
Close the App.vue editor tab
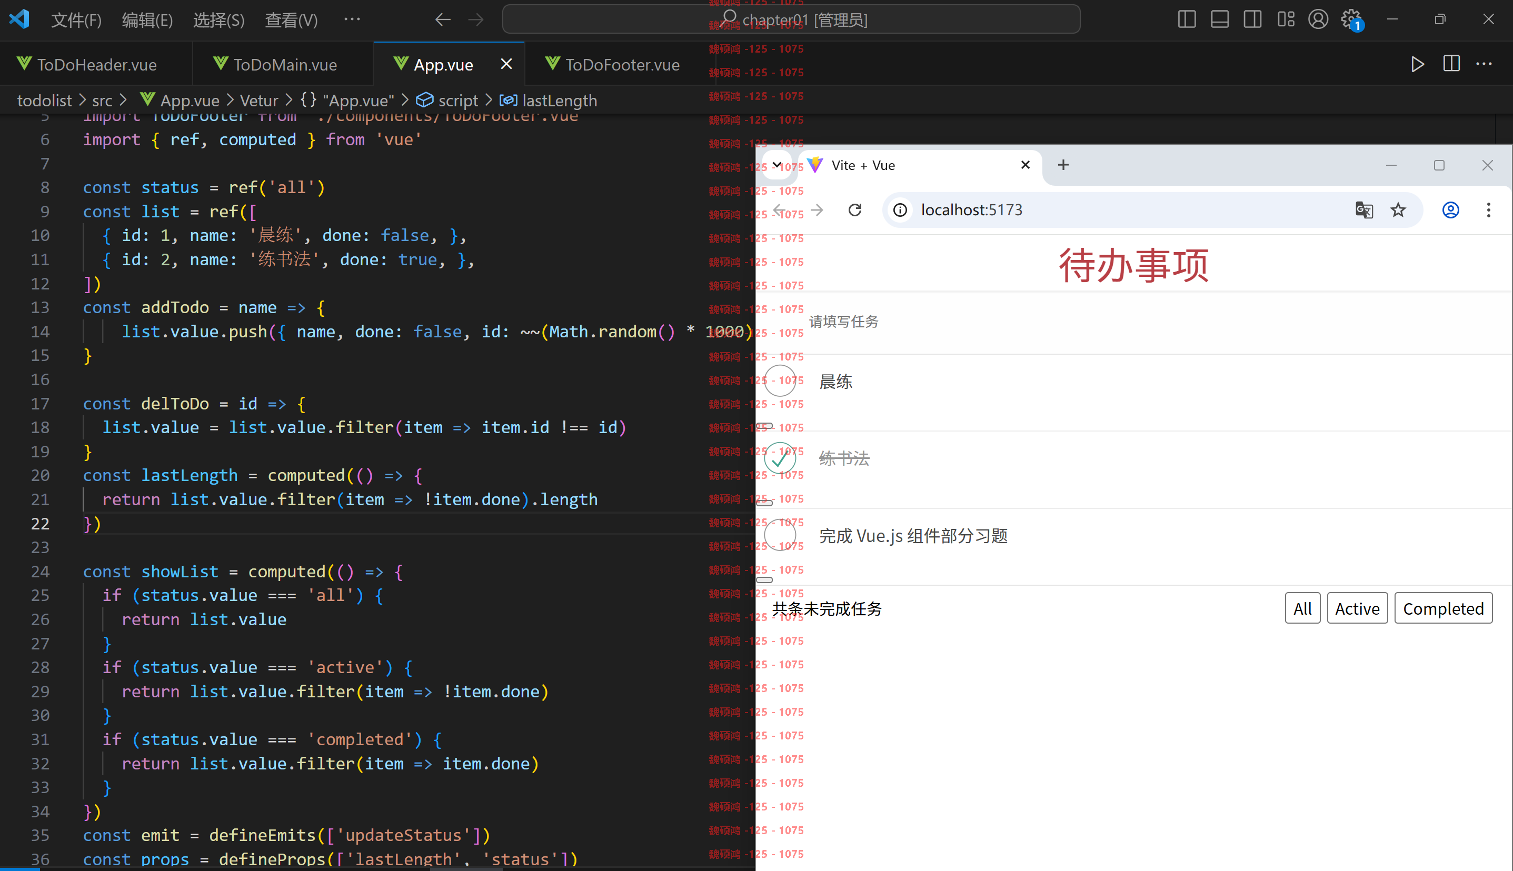[x=506, y=64]
